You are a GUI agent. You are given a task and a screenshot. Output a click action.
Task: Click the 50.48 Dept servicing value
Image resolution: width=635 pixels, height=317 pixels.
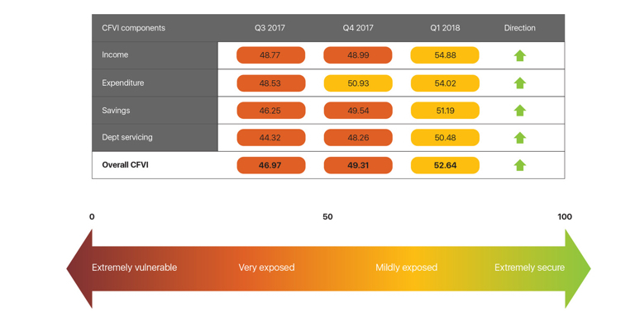pyautogui.click(x=445, y=138)
